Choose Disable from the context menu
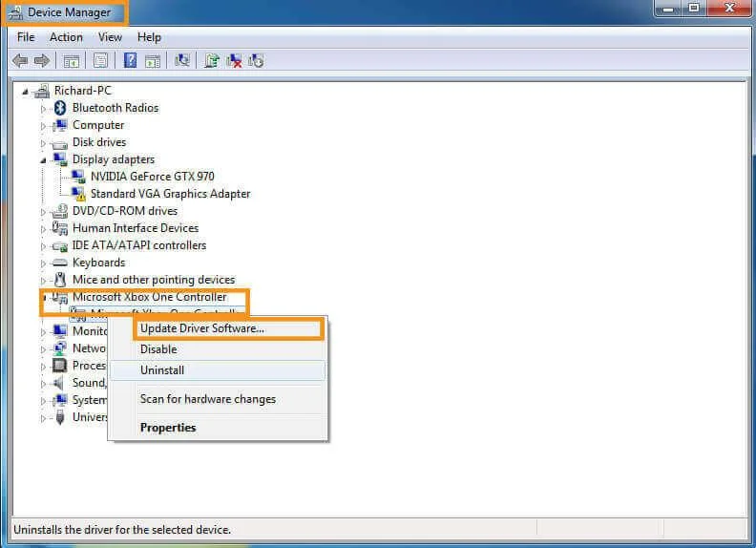 tap(218, 349)
